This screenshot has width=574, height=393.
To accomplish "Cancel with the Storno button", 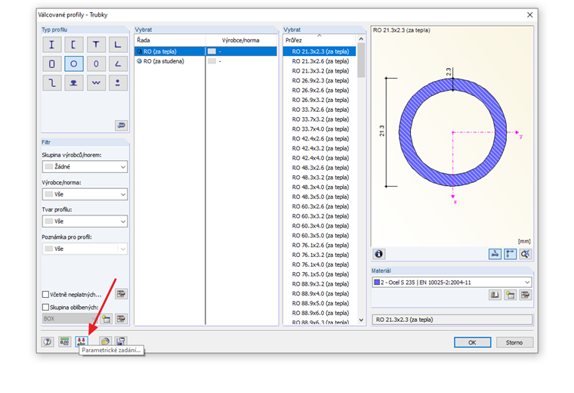I will pyautogui.click(x=514, y=342).
